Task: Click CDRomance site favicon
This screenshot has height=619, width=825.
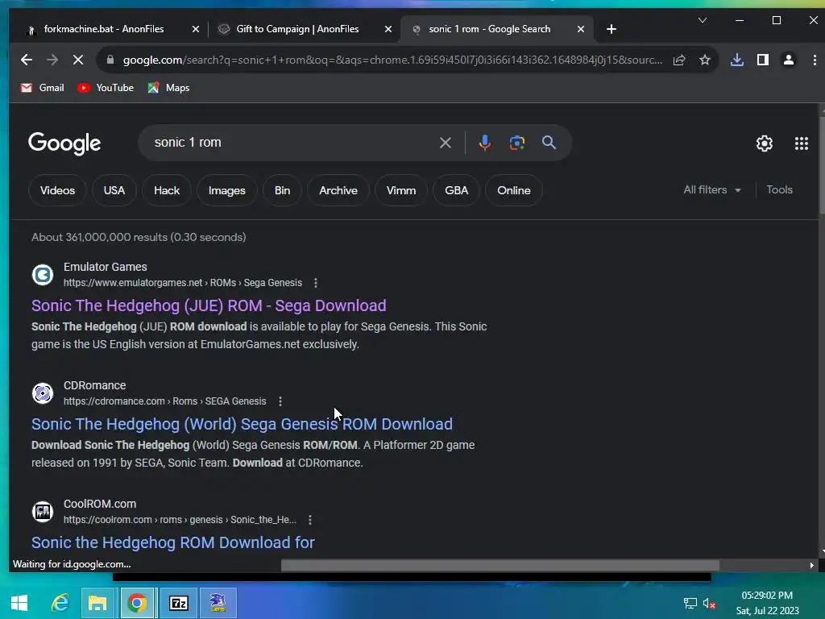Action: tap(43, 393)
